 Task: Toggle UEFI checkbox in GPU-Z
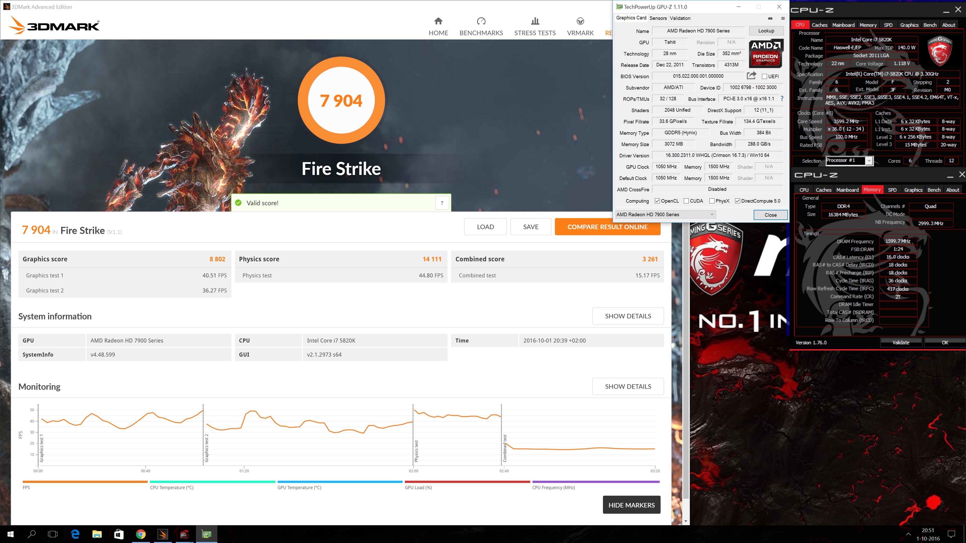click(x=764, y=76)
